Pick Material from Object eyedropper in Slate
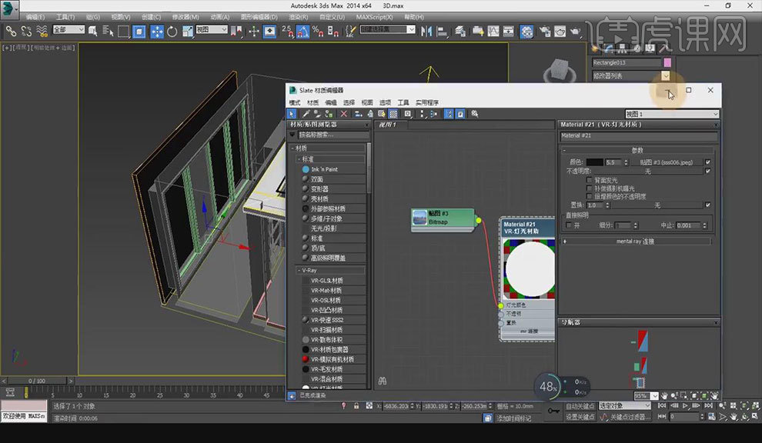Image resolution: width=762 pixels, height=443 pixels. pos(306,114)
